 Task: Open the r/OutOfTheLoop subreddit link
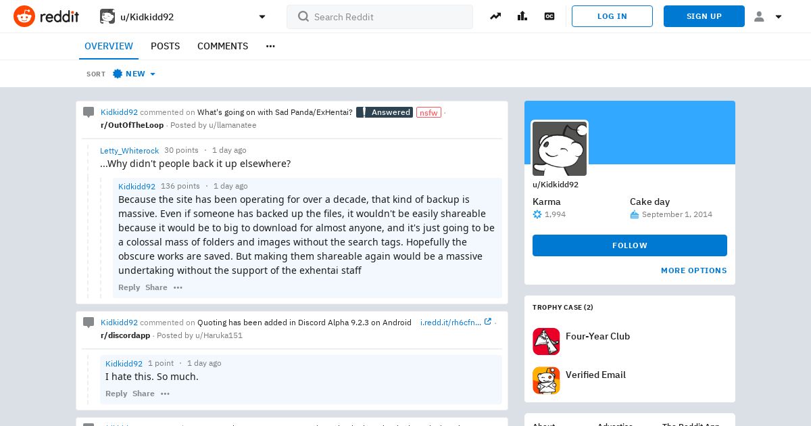click(132, 125)
